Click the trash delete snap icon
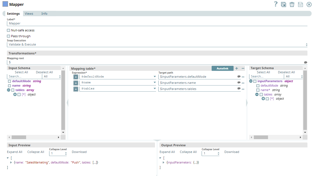Screen dimensions: 313x176 292,4
